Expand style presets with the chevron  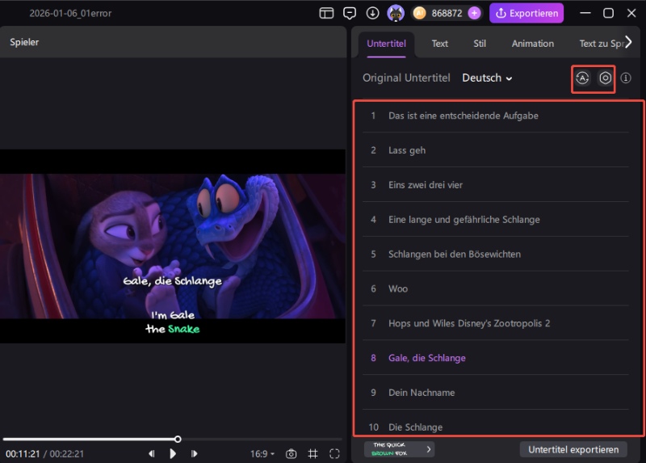429,449
